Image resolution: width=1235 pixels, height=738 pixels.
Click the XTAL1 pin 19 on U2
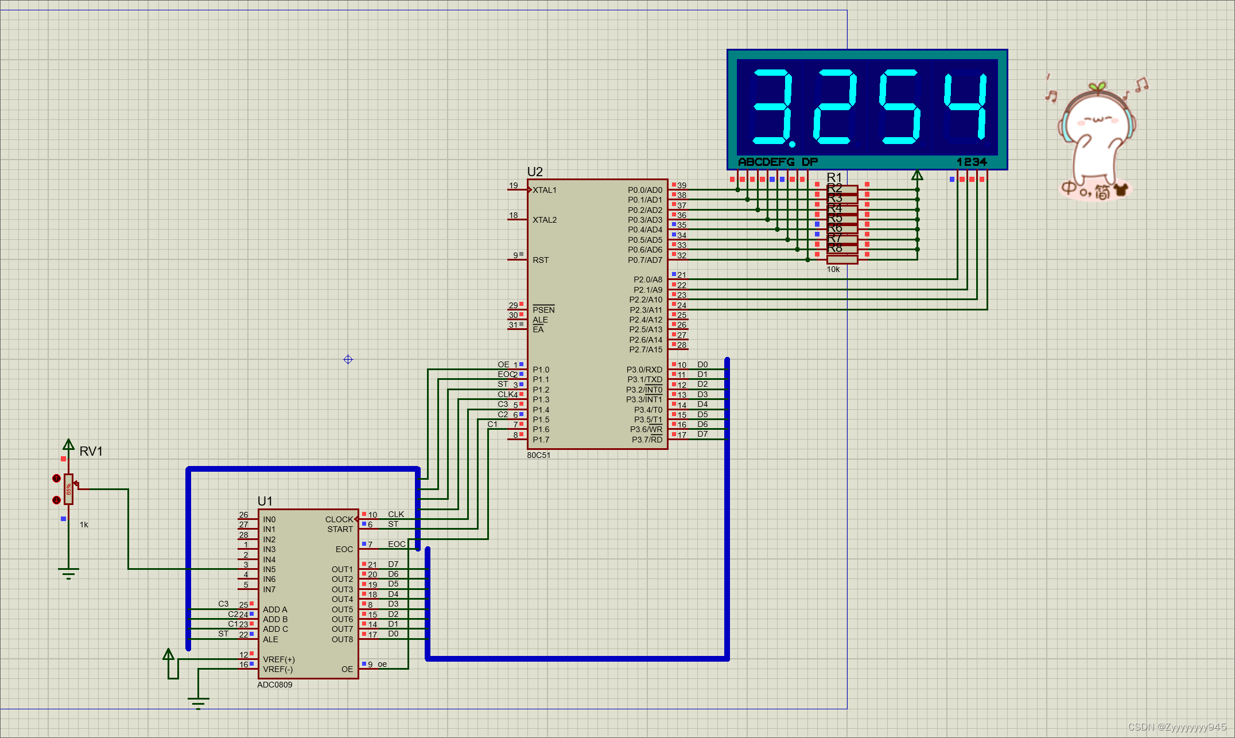pos(516,189)
